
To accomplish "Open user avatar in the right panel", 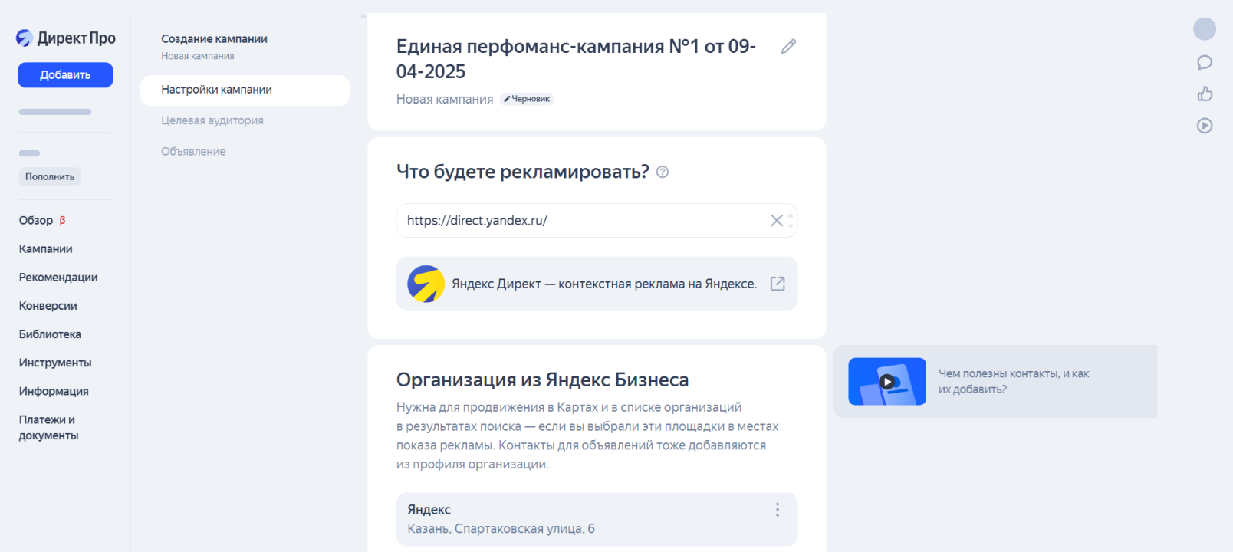I will tap(1205, 29).
